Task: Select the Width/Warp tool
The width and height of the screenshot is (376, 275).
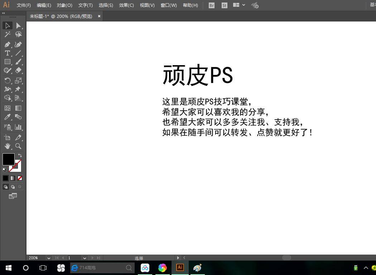Action: click(x=8, y=89)
